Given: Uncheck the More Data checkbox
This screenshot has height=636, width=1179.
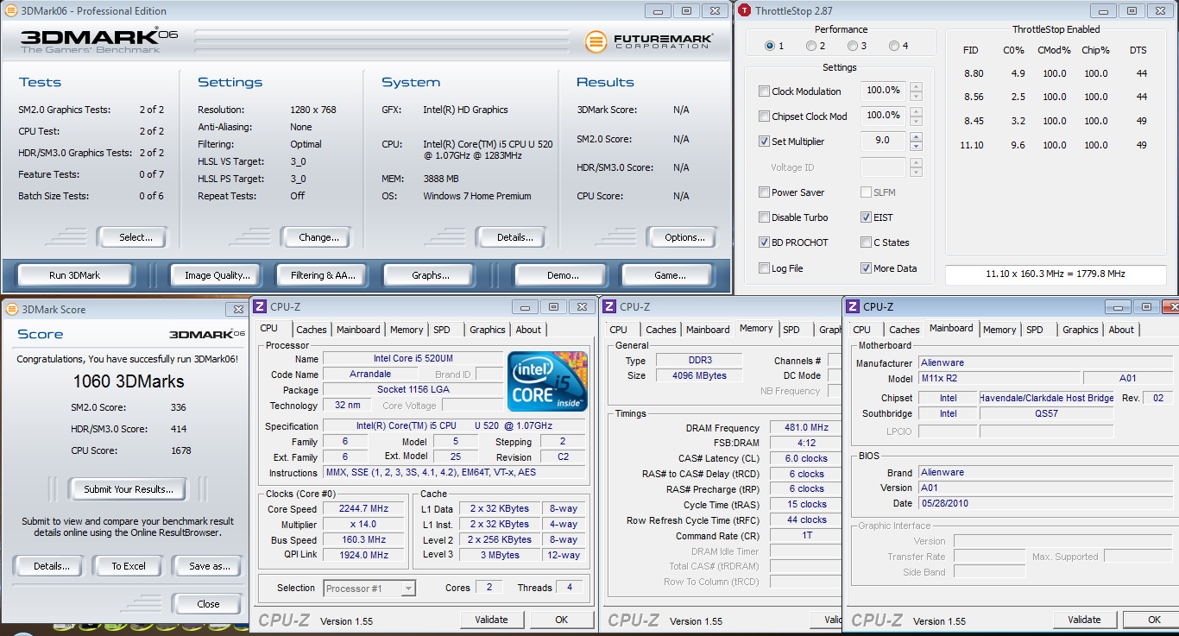Looking at the screenshot, I should [x=866, y=268].
